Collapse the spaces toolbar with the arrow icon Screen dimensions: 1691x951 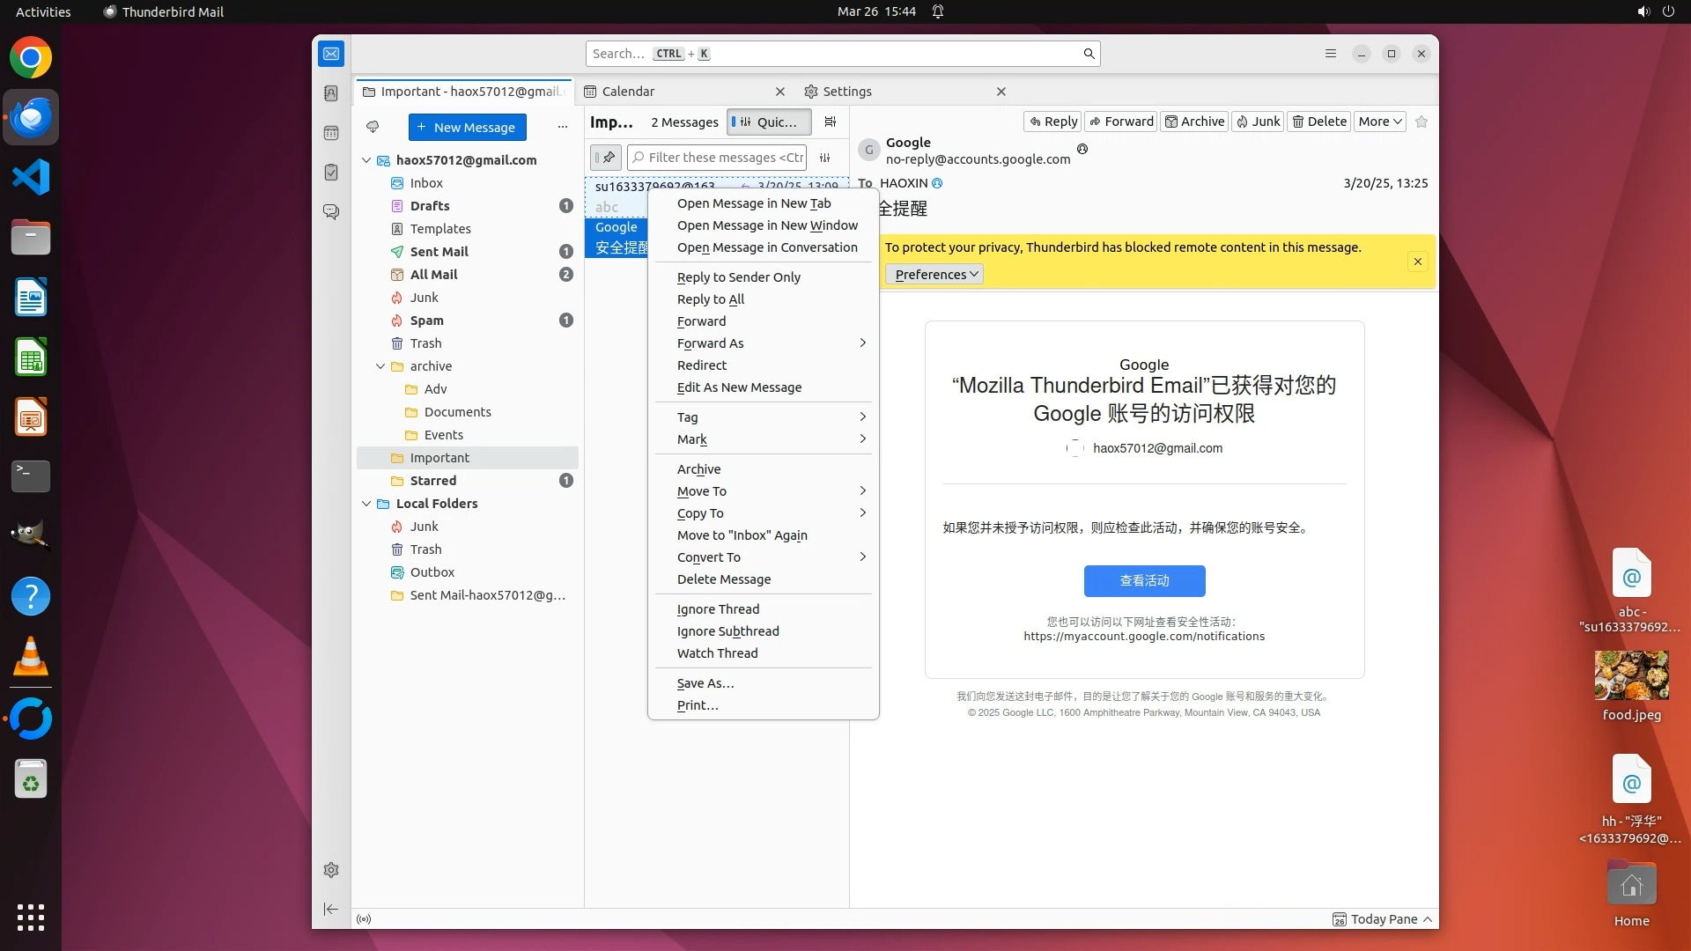pos(331,909)
